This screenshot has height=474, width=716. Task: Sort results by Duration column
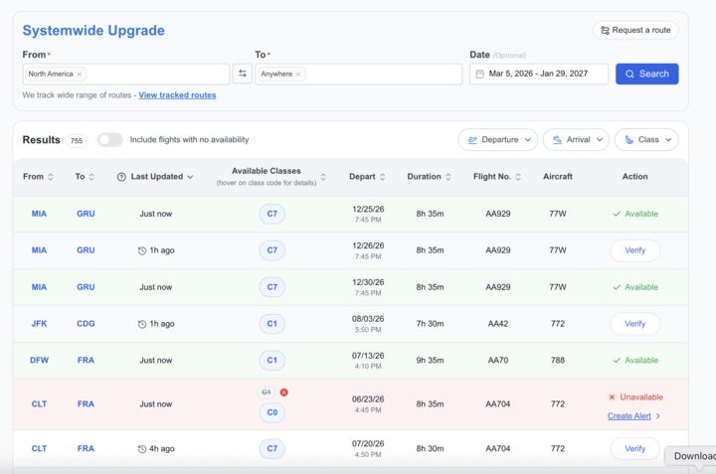pyautogui.click(x=430, y=177)
